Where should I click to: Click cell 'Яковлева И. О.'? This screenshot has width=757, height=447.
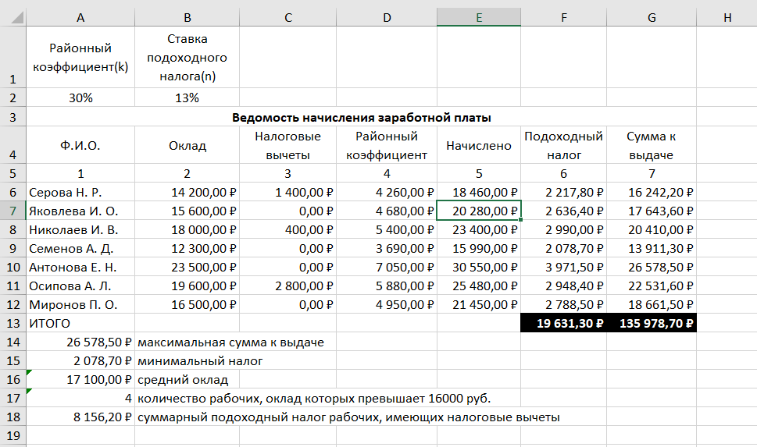click(80, 211)
